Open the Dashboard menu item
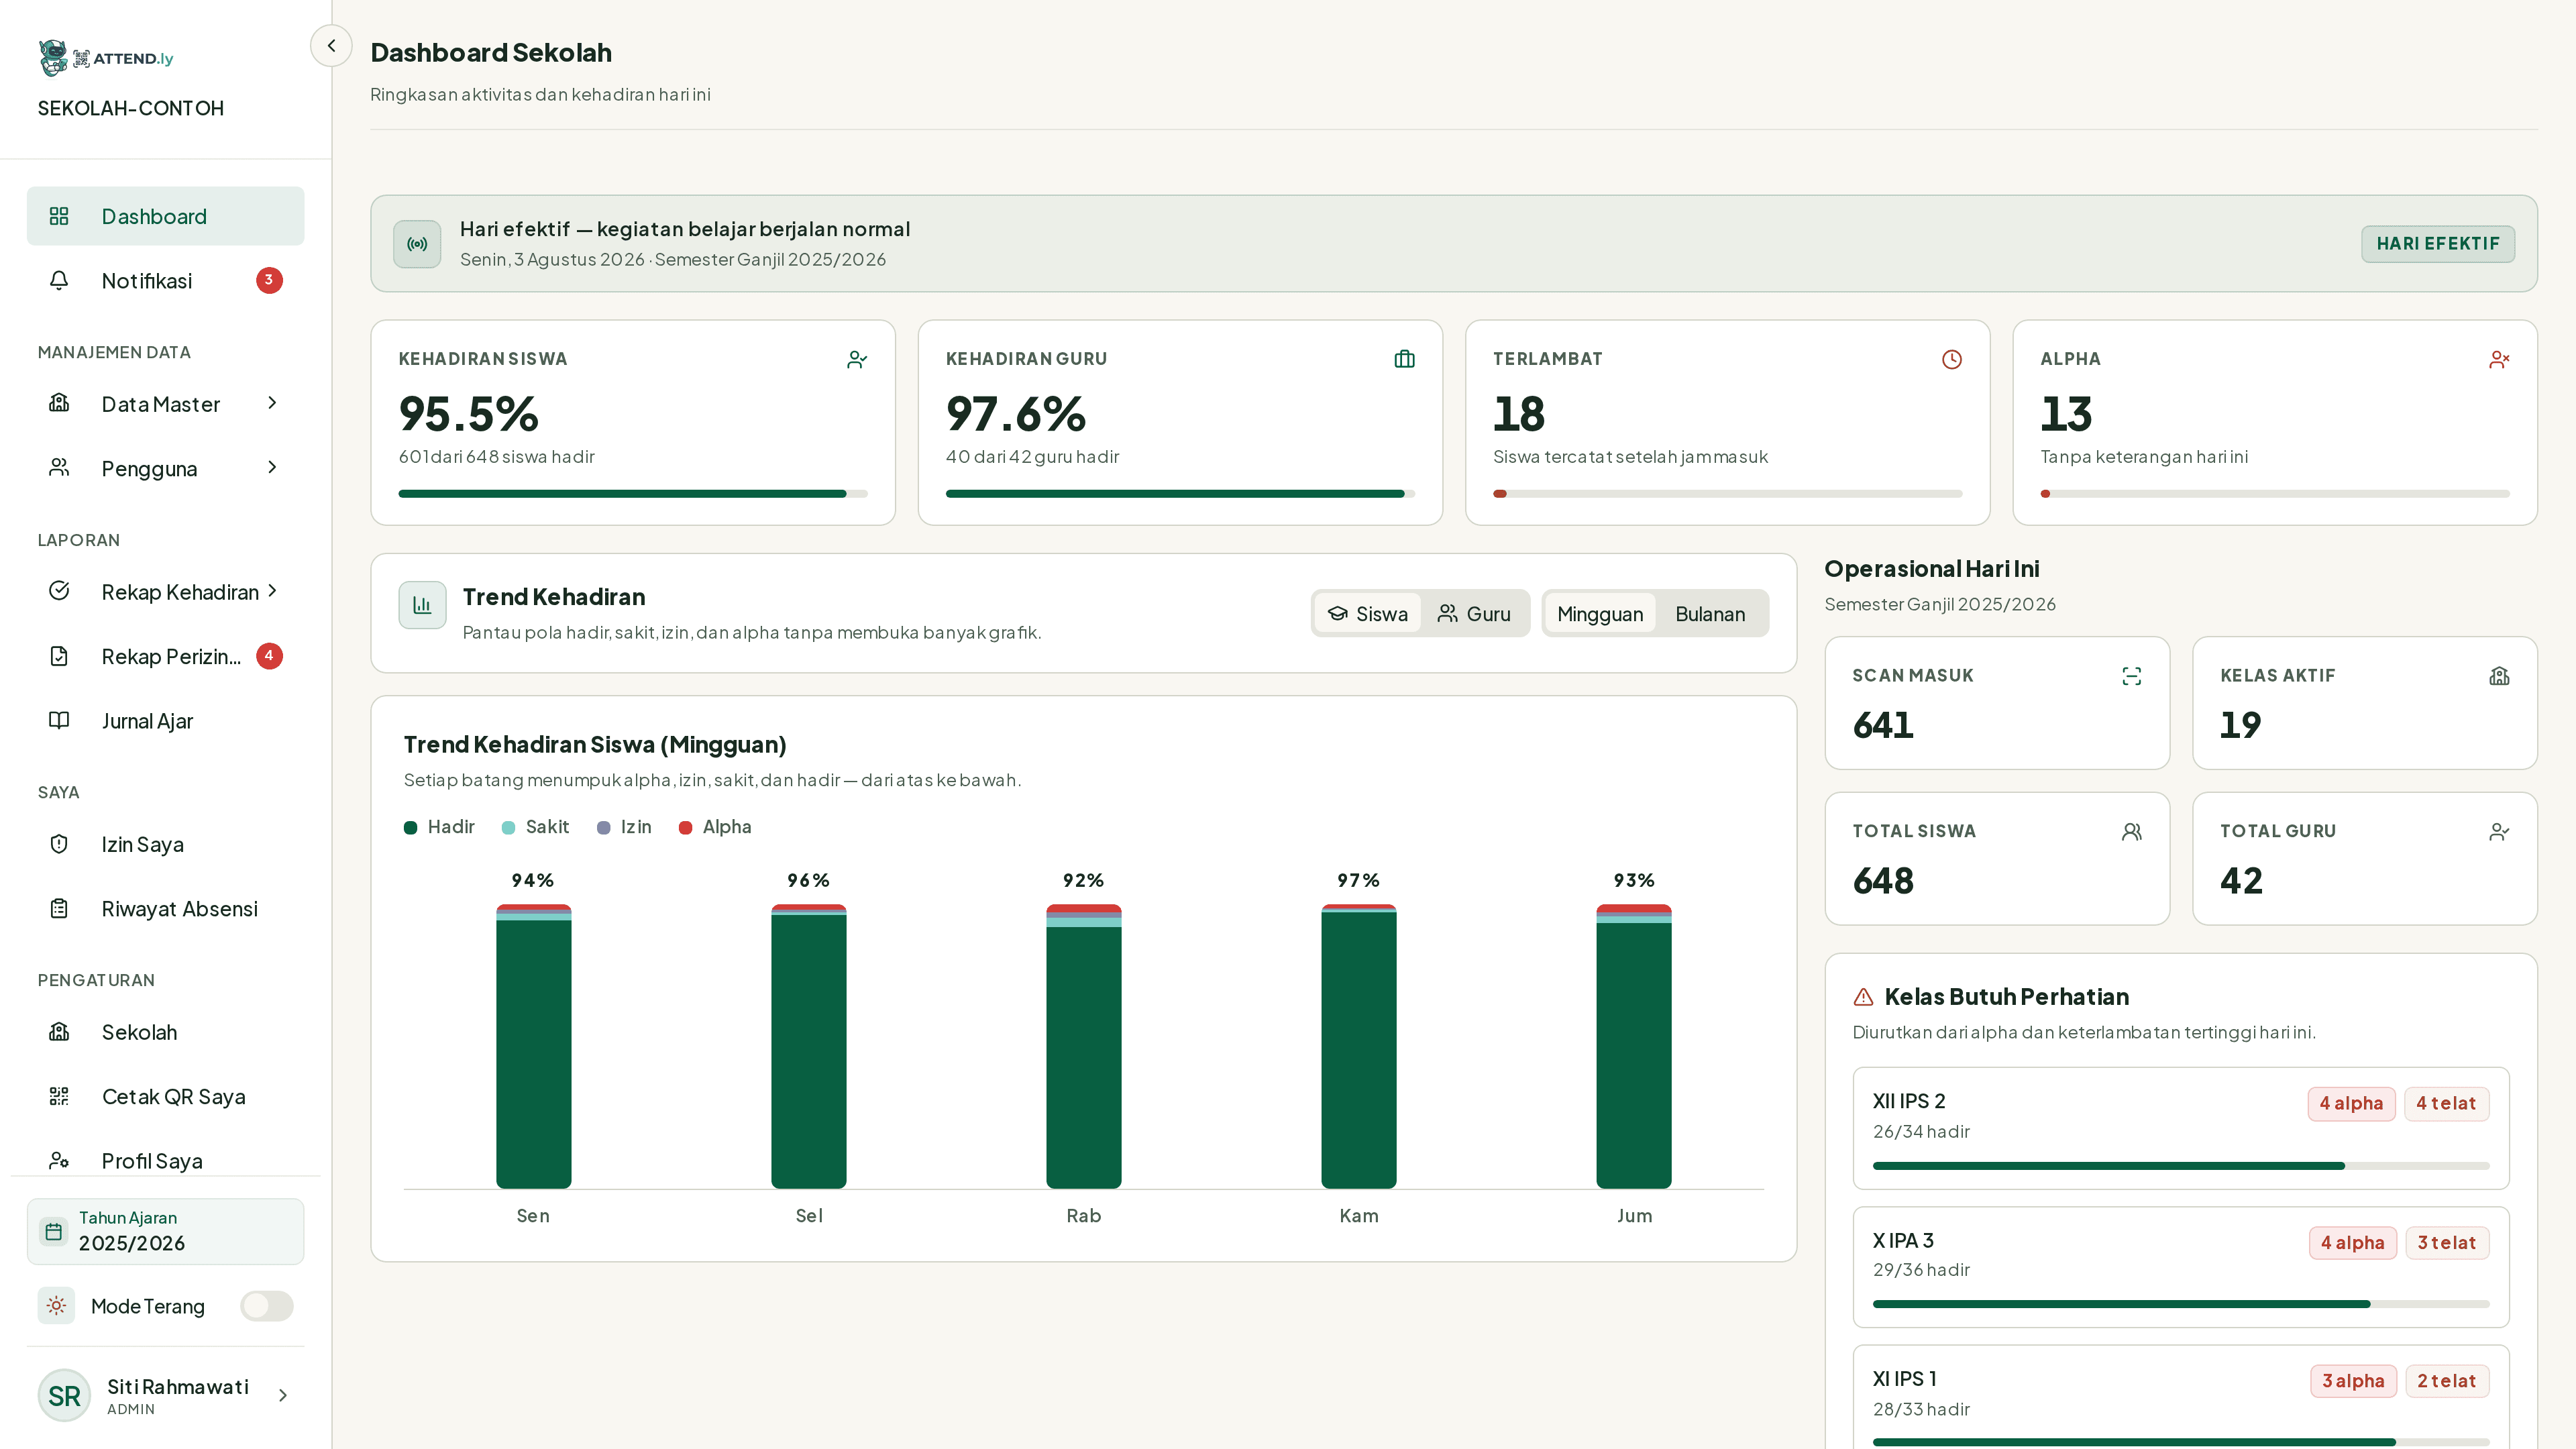 (166, 216)
